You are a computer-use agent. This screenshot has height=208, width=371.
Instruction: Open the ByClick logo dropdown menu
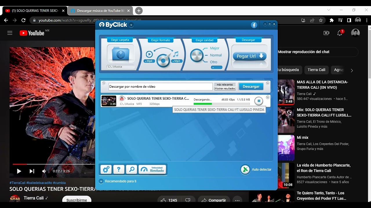click(131, 25)
